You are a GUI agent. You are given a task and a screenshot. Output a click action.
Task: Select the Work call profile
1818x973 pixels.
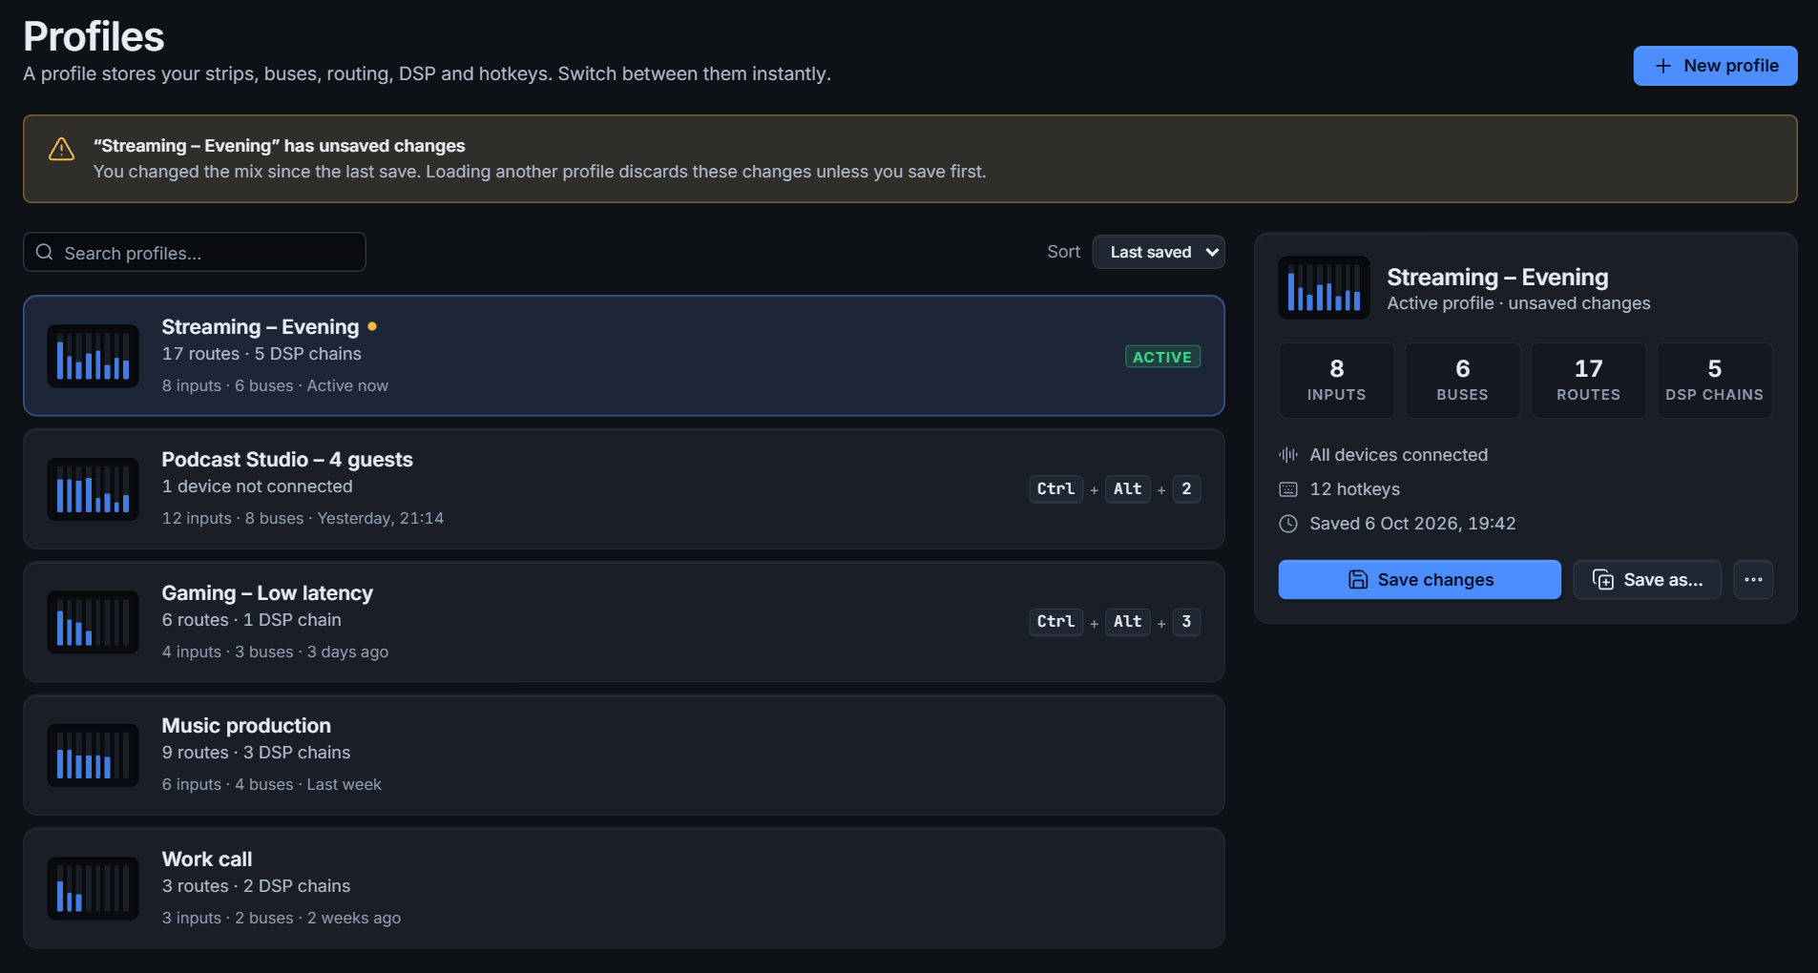pos(624,888)
